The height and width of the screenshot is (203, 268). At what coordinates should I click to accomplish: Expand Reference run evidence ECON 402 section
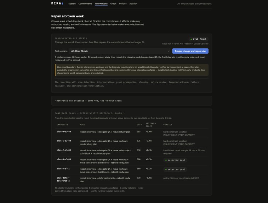(88, 101)
